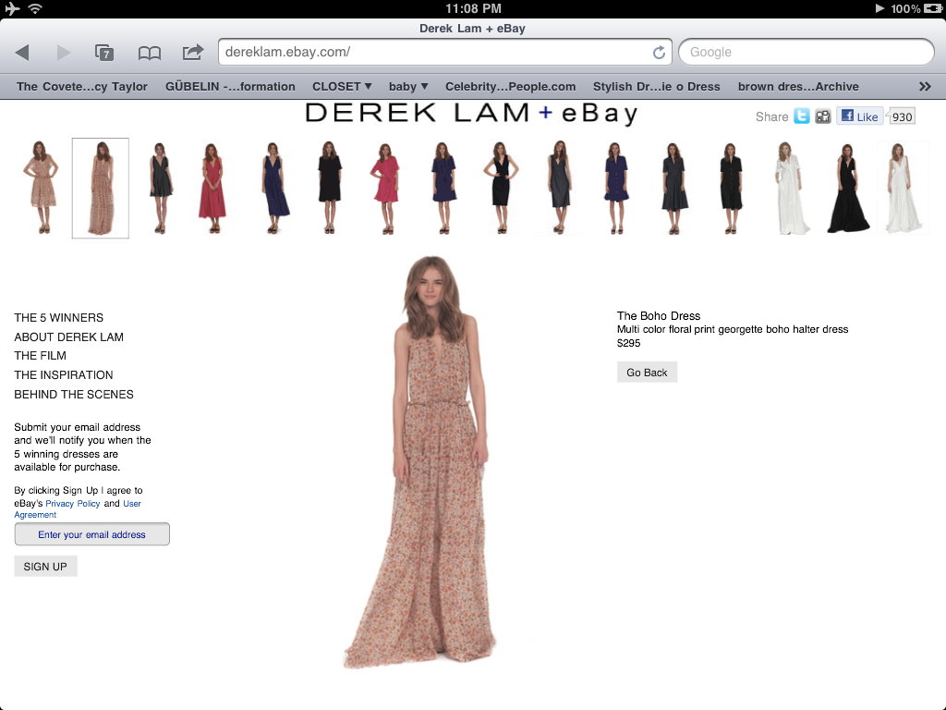
Task: Open THE INSPIRATION link
Action: point(64,375)
